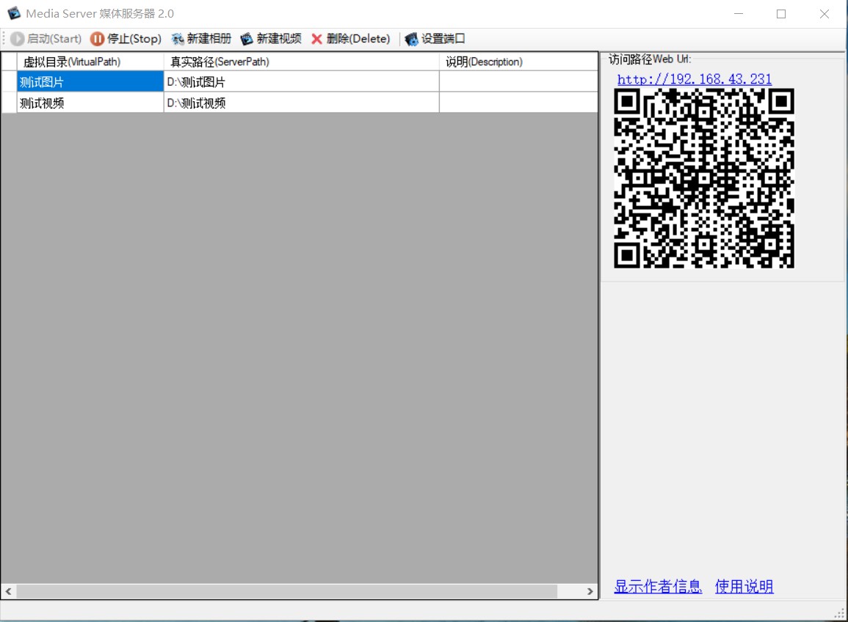
Task: Open the 使用说明 usage instructions link
Action: (744, 587)
